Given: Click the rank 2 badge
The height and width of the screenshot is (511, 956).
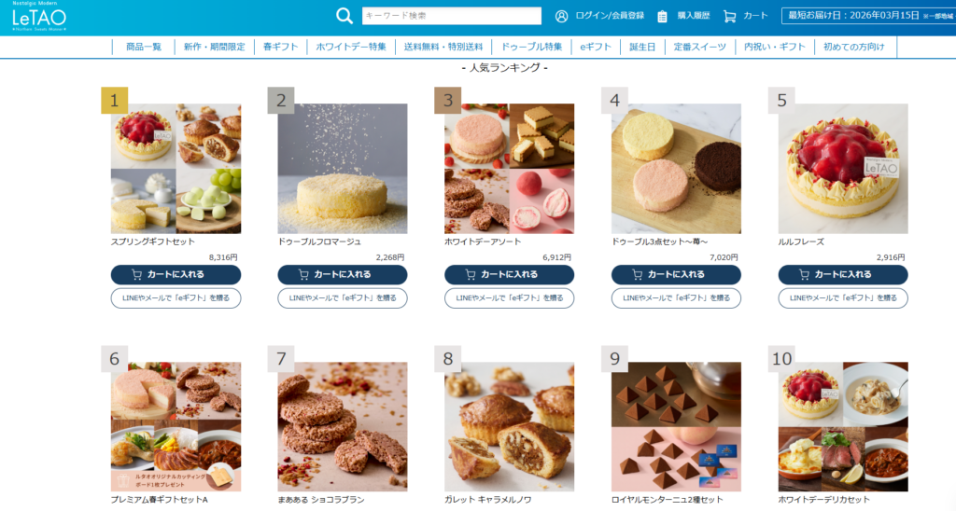Looking at the screenshot, I should click(281, 101).
